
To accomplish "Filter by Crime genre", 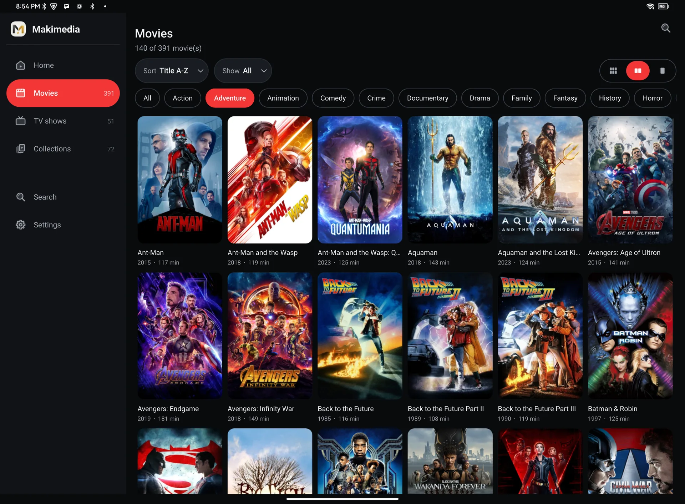I will click(x=376, y=98).
